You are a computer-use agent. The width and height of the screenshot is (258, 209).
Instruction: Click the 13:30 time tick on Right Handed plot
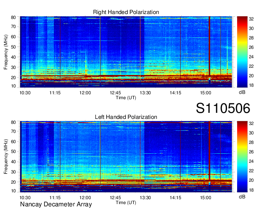[145, 93]
